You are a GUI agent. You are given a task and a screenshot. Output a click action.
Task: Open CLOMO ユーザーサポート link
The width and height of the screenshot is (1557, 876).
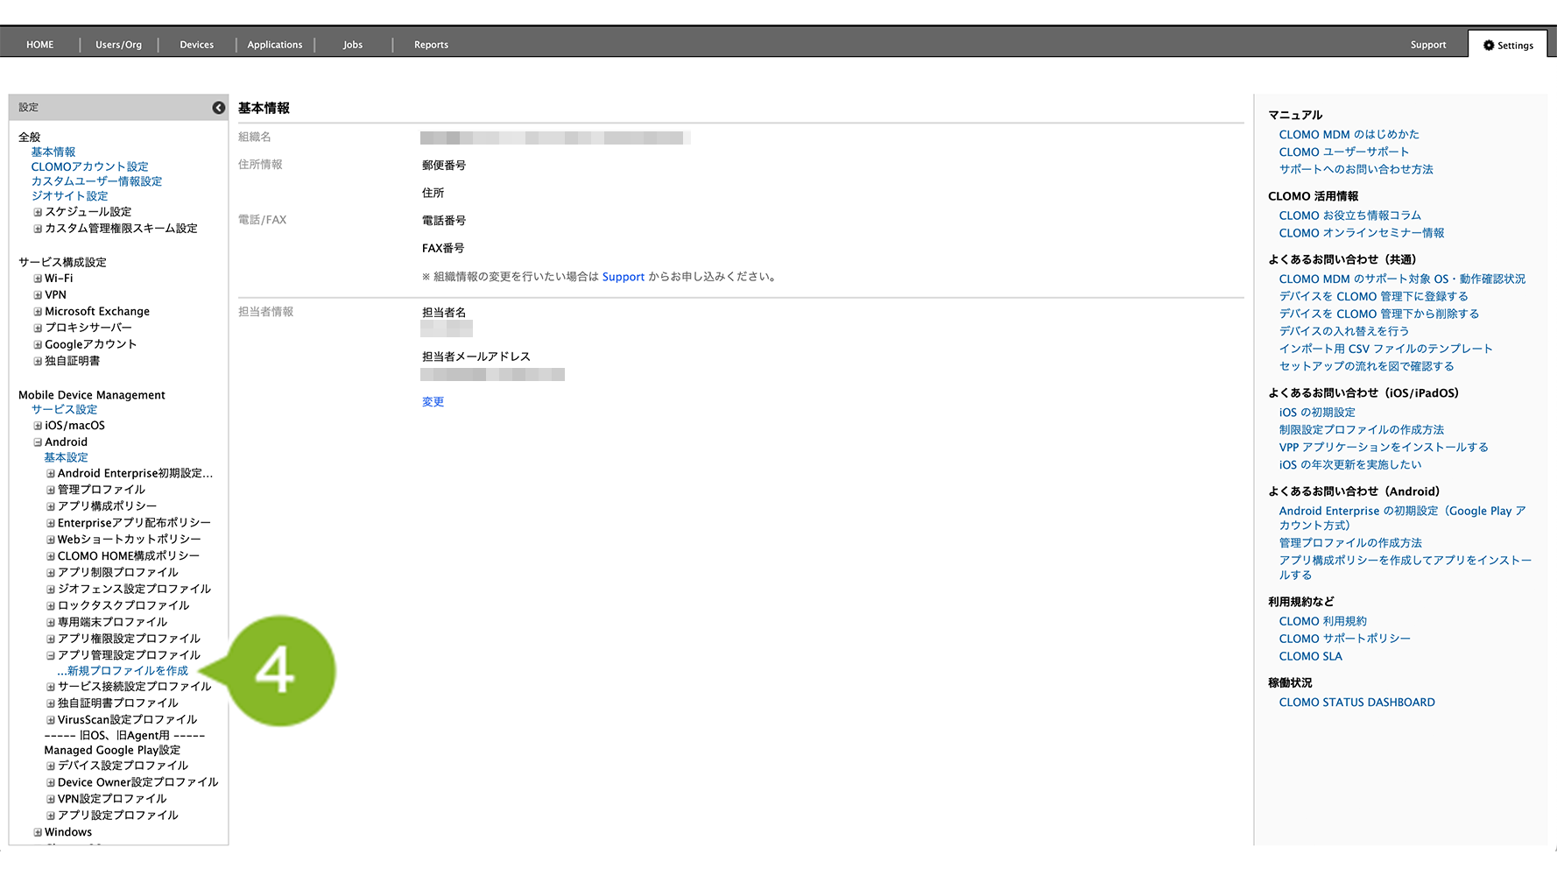click(1344, 152)
